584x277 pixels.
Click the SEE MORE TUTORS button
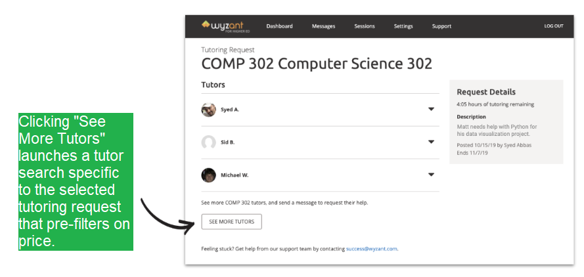[232, 221]
